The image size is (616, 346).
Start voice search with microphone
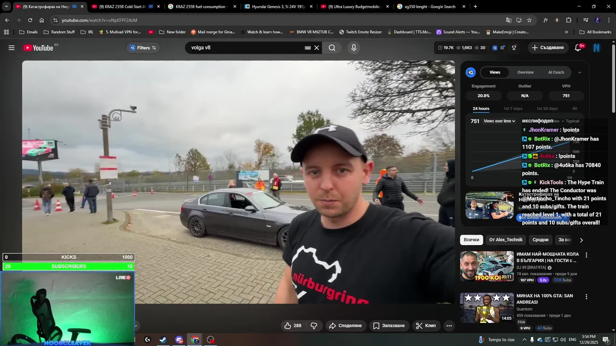point(354,48)
